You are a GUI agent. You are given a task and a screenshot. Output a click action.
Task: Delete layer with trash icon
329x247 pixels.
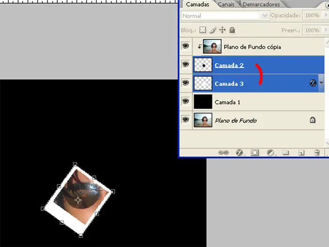(317, 152)
